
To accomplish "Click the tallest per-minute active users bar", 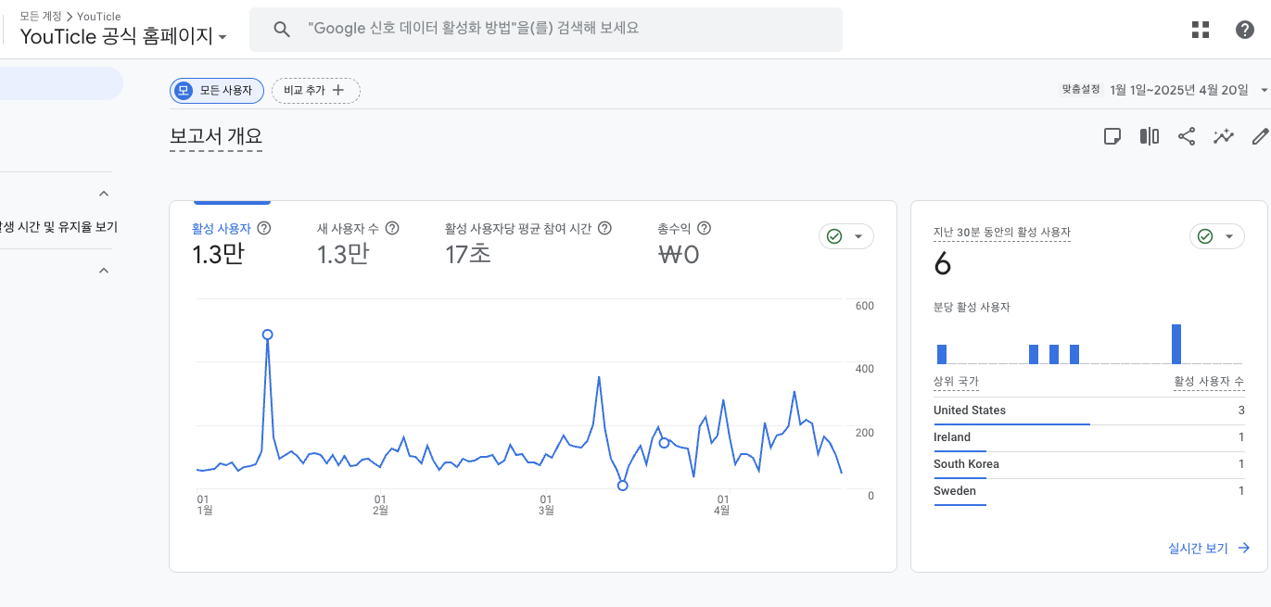I will click(x=1176, y=344).
